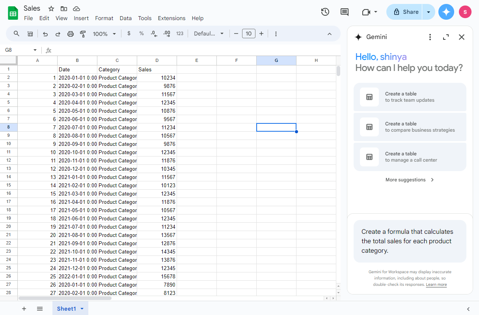Choose Create a table to compare business strategies
The image size is (479, 315).
(x=410, y=127)
